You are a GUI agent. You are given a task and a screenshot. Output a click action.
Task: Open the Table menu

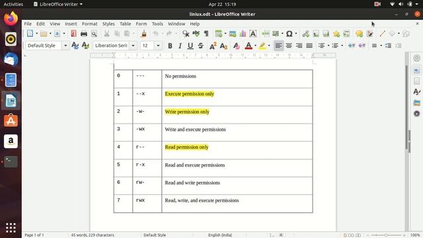(125, 24)
